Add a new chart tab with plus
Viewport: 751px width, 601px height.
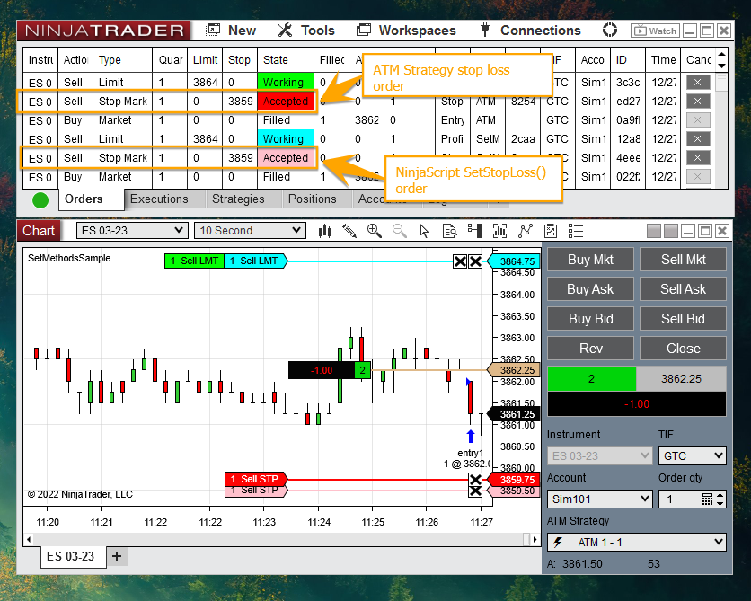tap(117, 556)
